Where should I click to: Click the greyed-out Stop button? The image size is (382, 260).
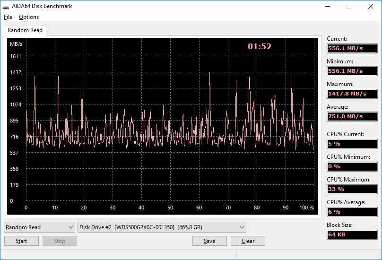tap(60, 241)
